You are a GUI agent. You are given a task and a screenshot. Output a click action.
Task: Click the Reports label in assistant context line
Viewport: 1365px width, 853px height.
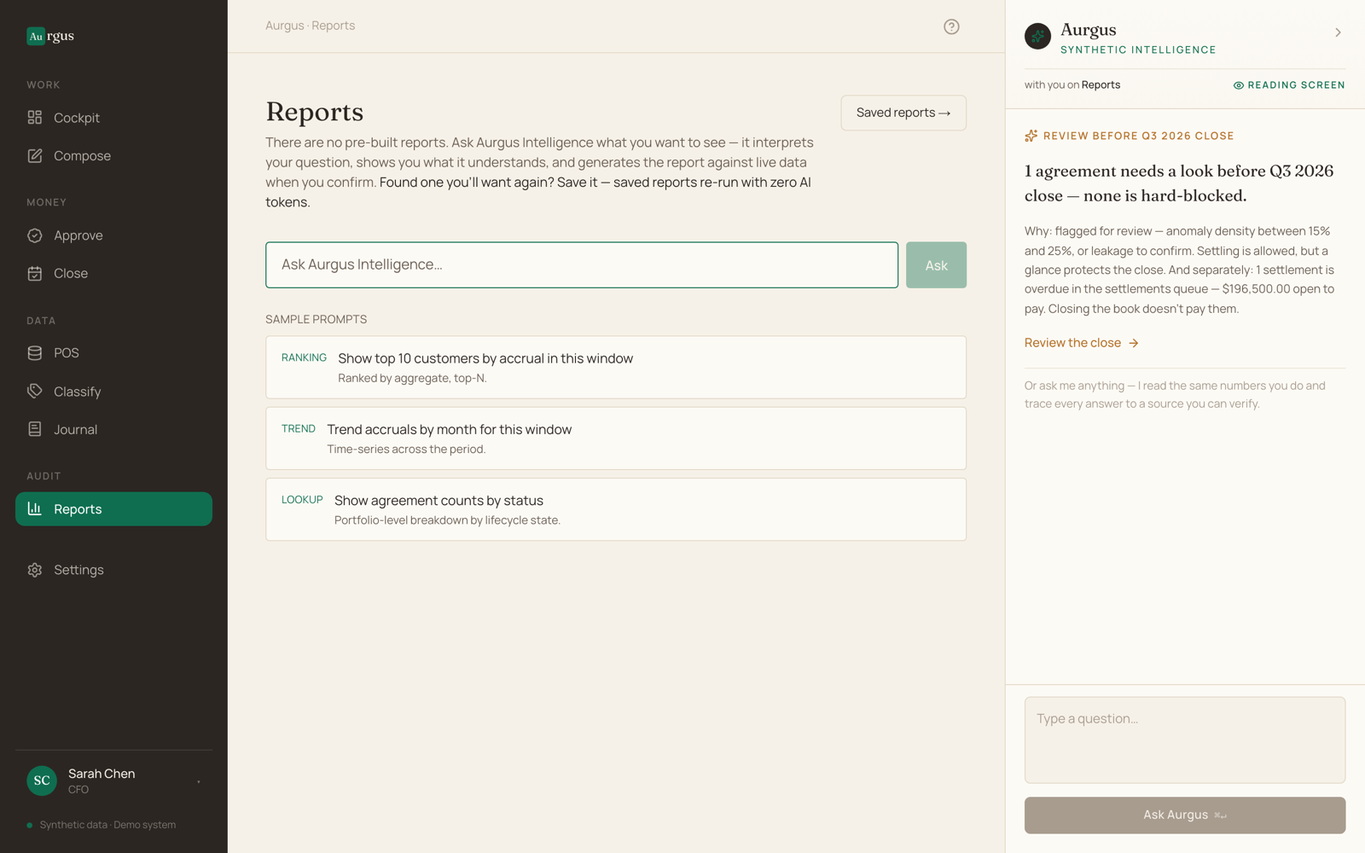tap(1101, 85)
